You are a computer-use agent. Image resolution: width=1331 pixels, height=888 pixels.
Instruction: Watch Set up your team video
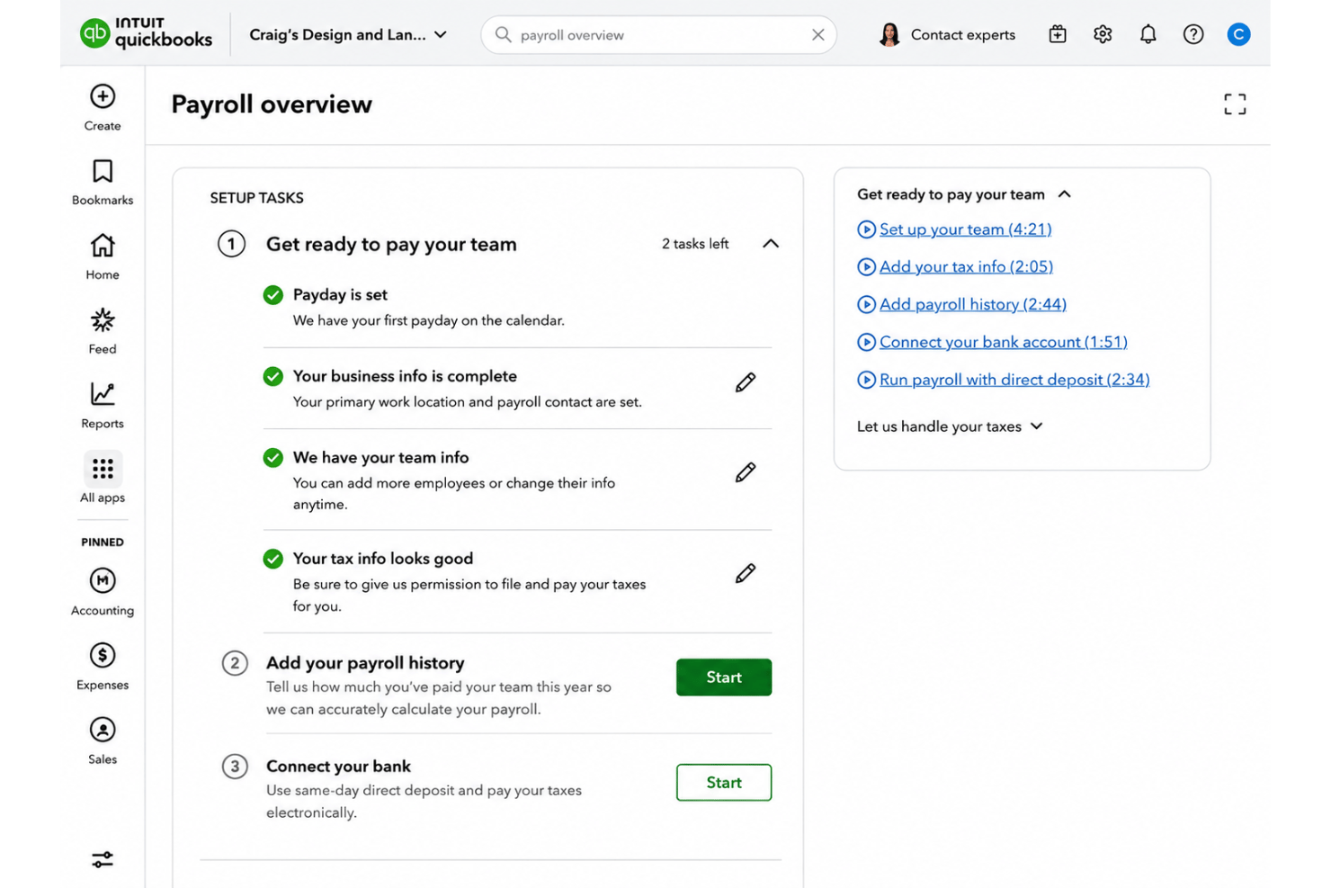coord(965,229)
